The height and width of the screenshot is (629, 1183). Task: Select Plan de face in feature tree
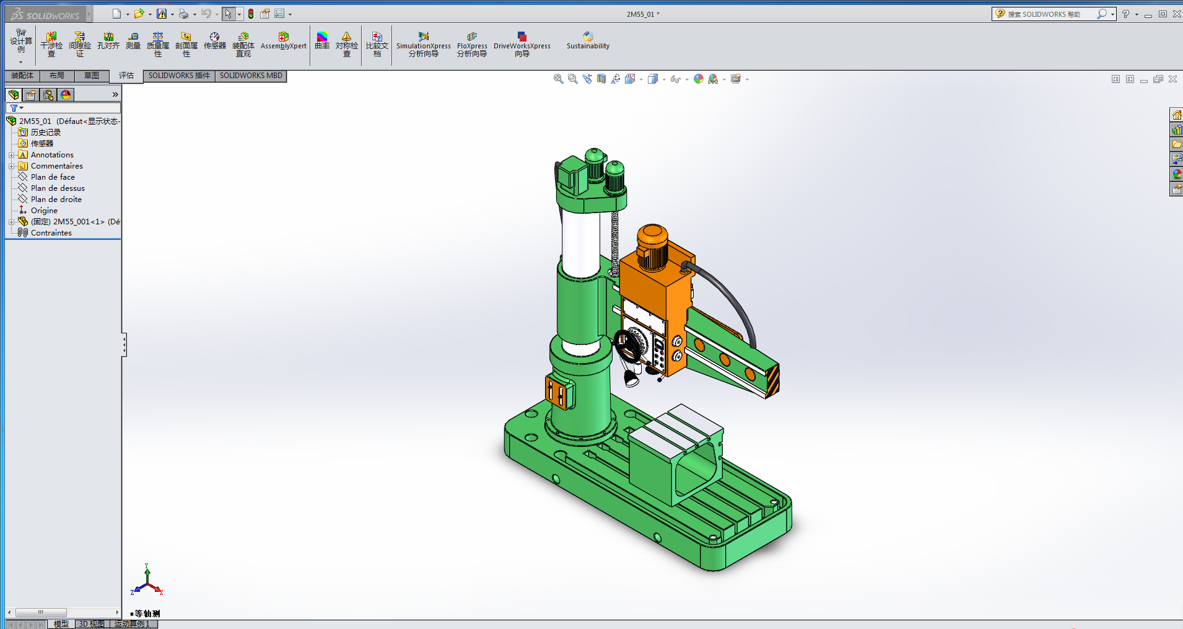pos(53,177)
